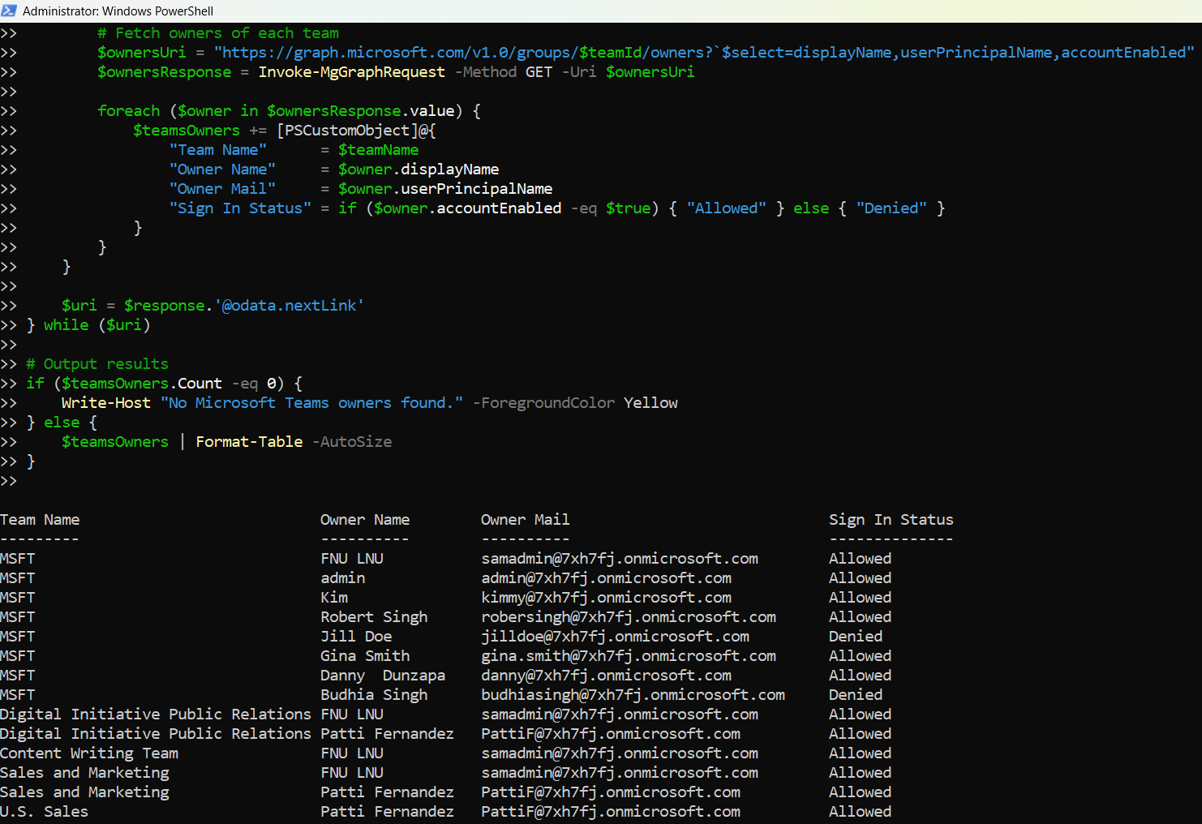Click the Denied status for Jill Doe

pyautogui.click(x=855, y=637)
